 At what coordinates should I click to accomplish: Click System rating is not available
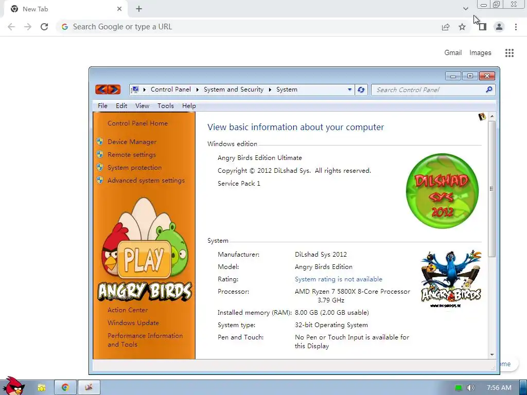[x=339, y=279]
